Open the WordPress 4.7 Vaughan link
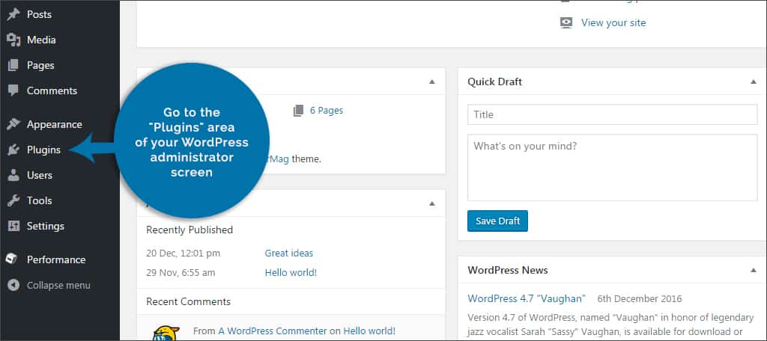The height and width of the screenshot is (341, 767). tap(527, 298)
